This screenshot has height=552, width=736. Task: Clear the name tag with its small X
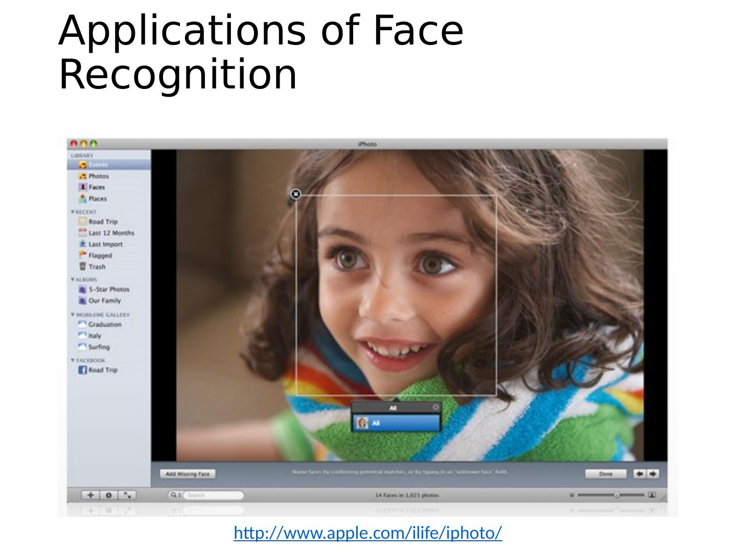point(435,407)
